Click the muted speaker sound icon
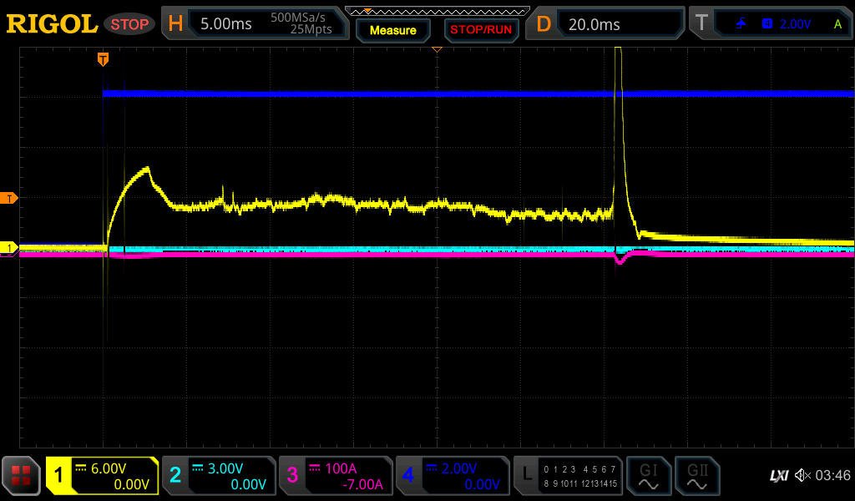Viewport: 855px width, 501px height. click(802, 476)
